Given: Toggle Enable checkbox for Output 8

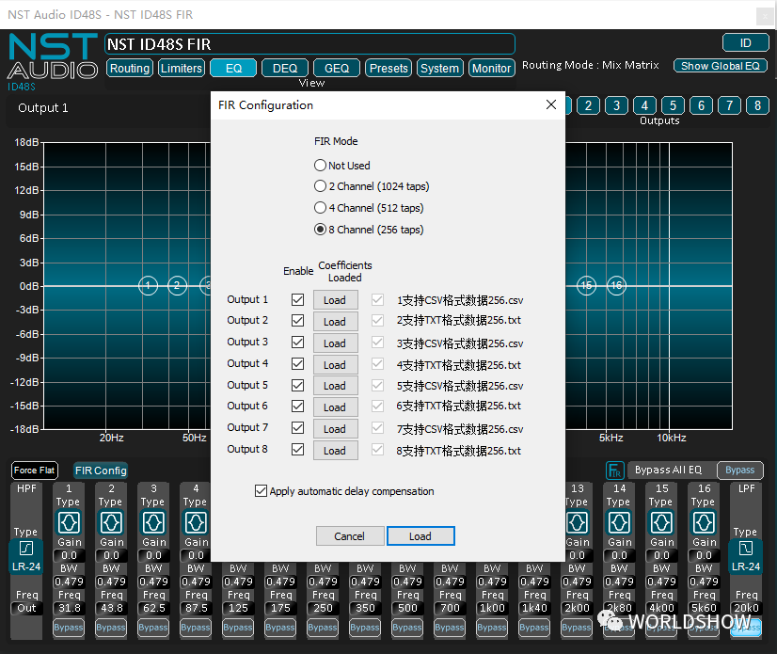Looking at the screenshot, I should click(x=298, y=449).
